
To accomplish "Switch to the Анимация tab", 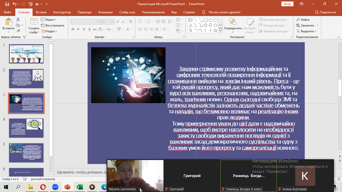I will pos(105,12).
